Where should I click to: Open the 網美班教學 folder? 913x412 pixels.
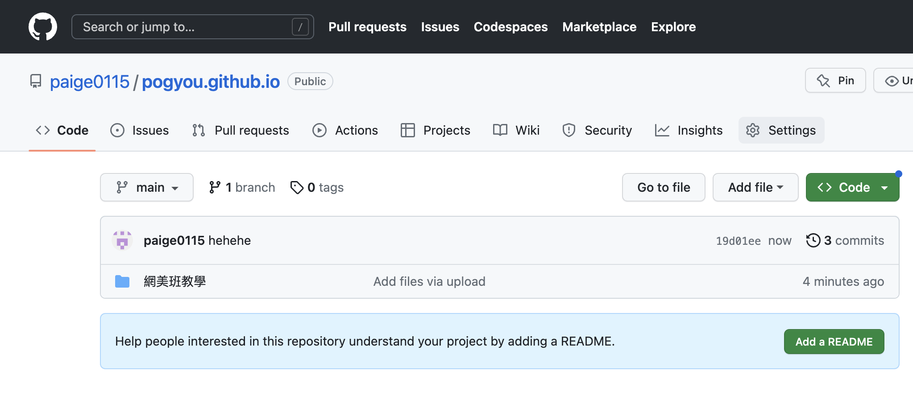click(174, 281)
